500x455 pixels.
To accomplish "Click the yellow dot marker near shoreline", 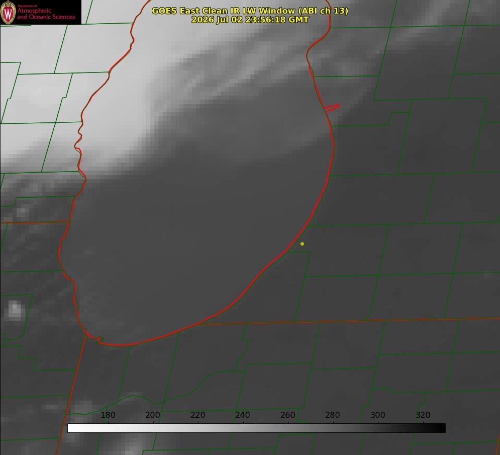I will pos(302,244).
